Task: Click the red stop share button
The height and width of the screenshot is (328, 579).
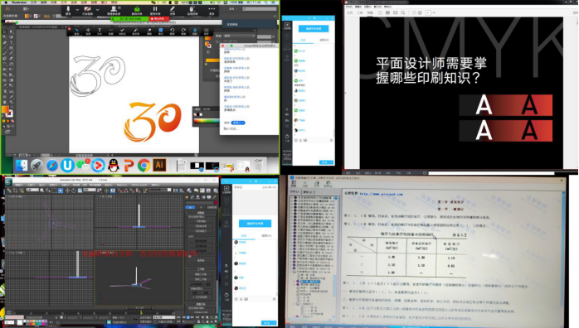Action: (159, 18)
